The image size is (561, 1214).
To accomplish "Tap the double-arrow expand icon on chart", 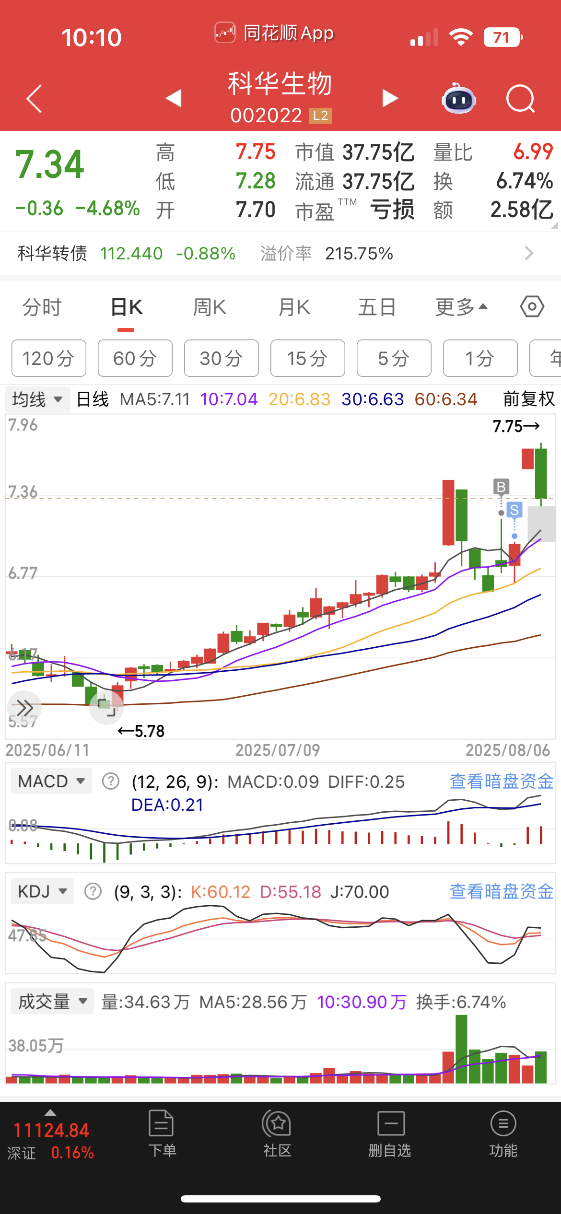I will click(24, 707).
